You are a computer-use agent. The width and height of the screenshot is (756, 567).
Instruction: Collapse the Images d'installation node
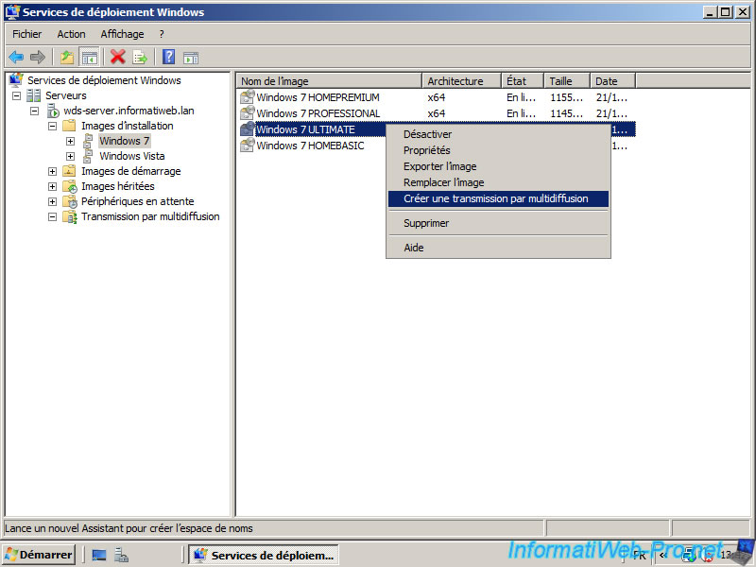pyautogui.click(x=53, y=126)
